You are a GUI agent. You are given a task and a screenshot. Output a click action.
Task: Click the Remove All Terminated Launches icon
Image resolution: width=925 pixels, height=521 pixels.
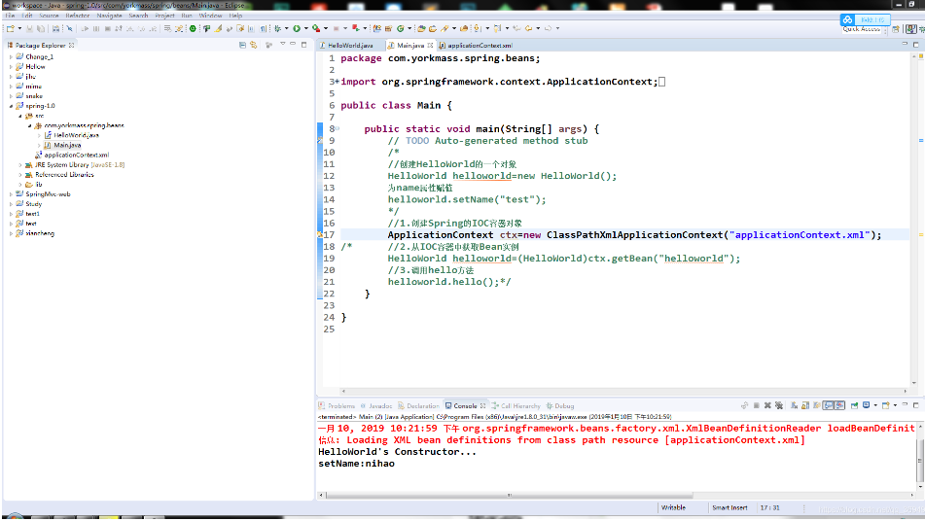point(778,405)
